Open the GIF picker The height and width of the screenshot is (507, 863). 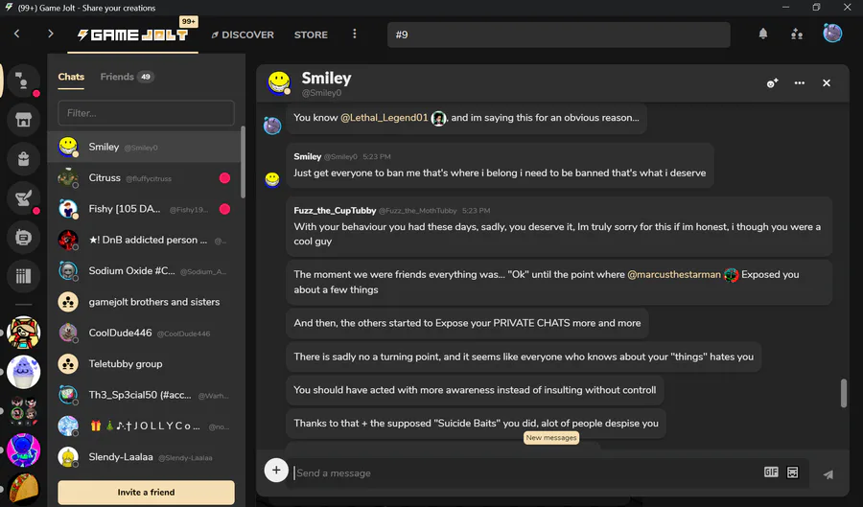tap(771, 472)
